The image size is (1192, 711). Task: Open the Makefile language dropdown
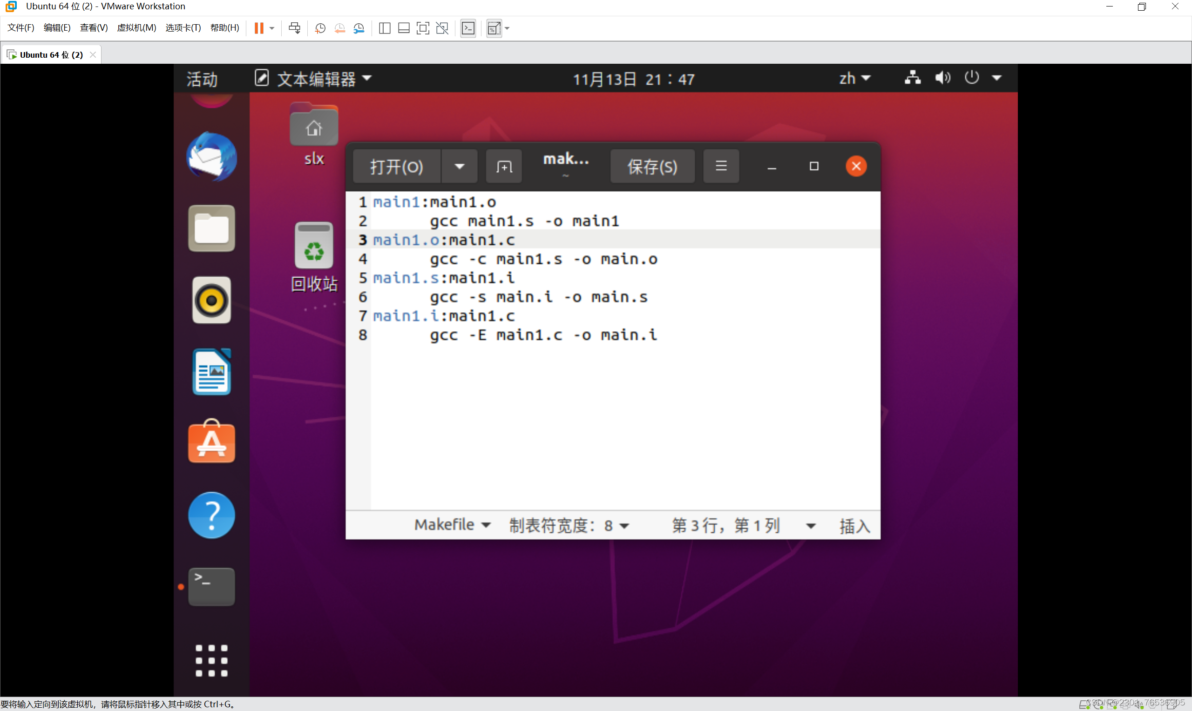[x=452, y=525]
